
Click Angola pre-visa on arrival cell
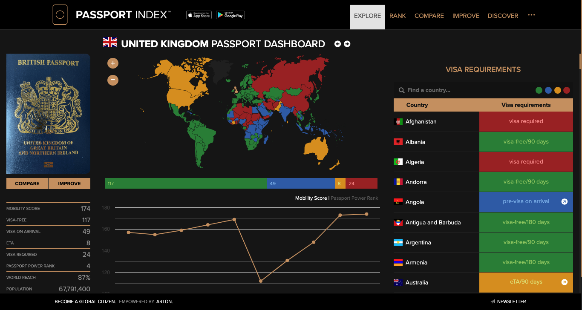pos(526,202)
